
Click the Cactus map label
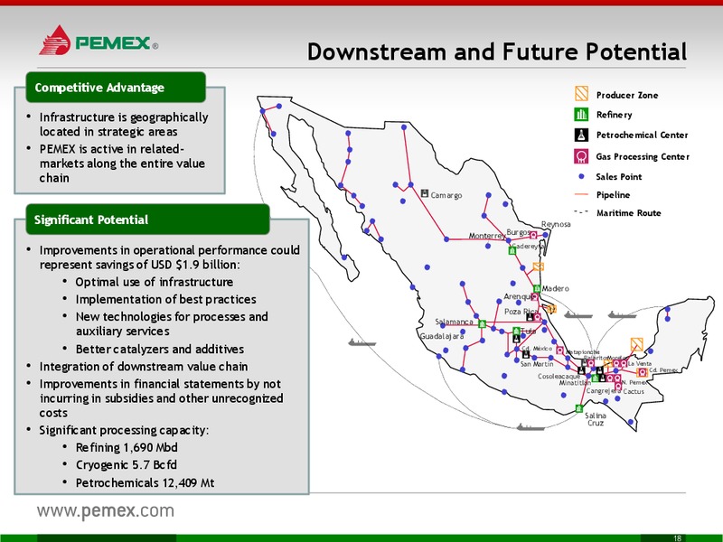634,391
